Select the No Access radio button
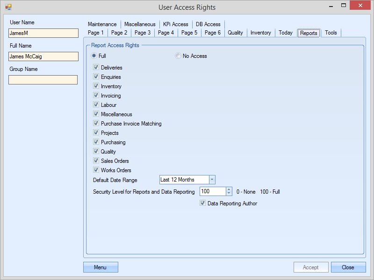This screenshot has width=374, height=280. tap(178, 56)
